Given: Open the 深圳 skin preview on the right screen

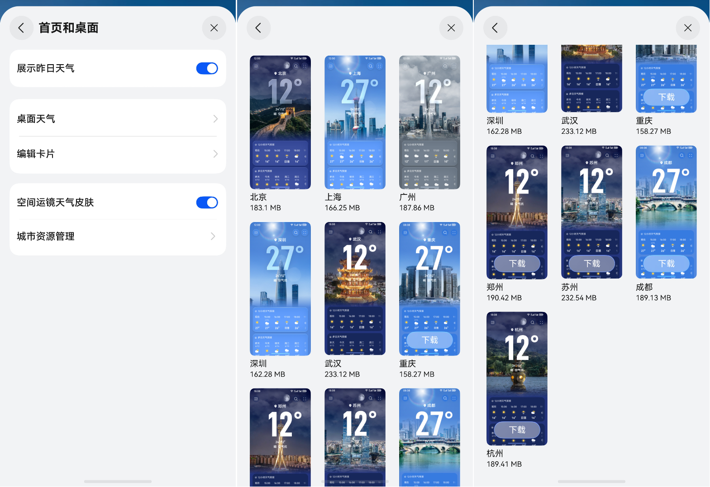Looking at the screenshot, I should (517, 78).
